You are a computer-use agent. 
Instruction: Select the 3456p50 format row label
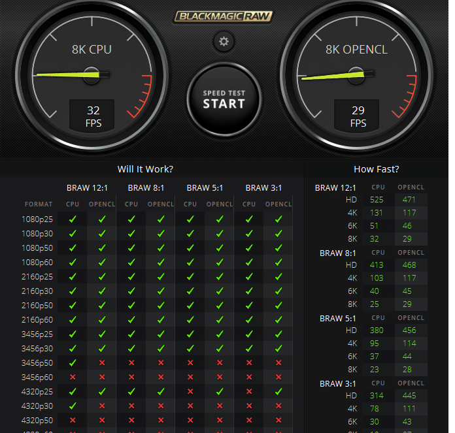click(37, 363)
